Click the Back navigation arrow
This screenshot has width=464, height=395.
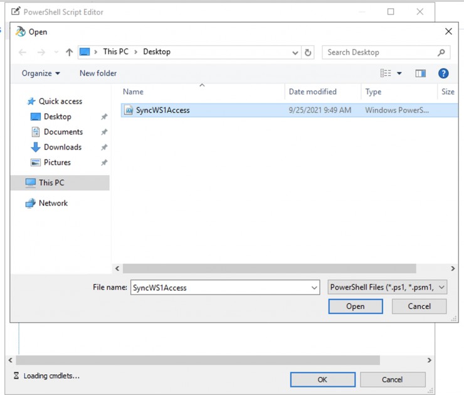(x=23, y=53)
